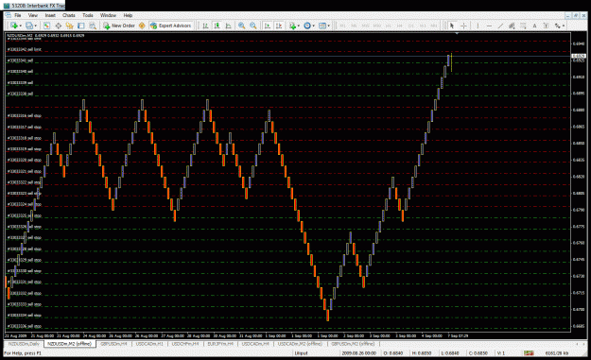
Task: Pick the equidistant channel tool
Action: [x=512, y=26]
